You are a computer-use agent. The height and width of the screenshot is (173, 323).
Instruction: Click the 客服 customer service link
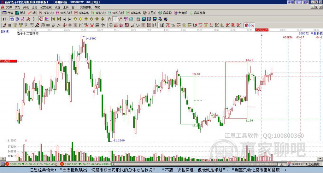(x=291, y=2)
